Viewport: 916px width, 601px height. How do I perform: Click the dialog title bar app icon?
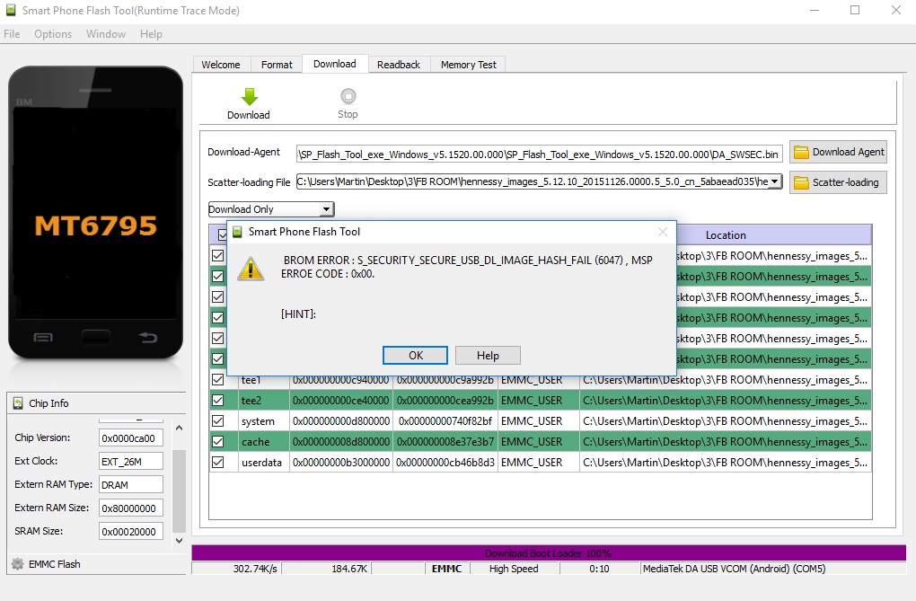click(237, 232)
